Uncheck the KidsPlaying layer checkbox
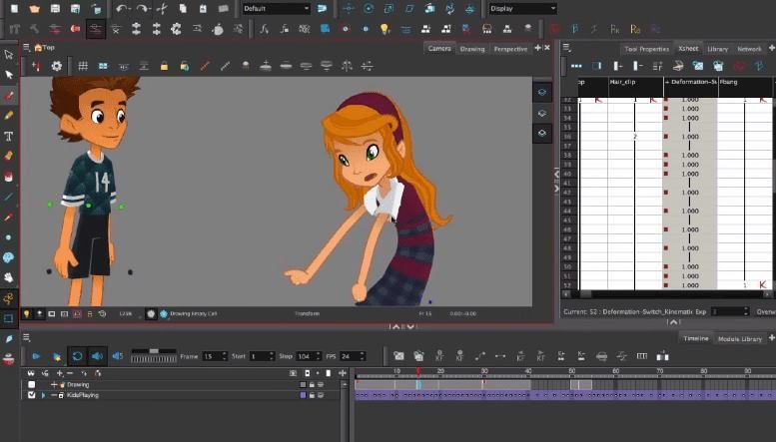This screenshot has width=776, height=442. (32, 395)
